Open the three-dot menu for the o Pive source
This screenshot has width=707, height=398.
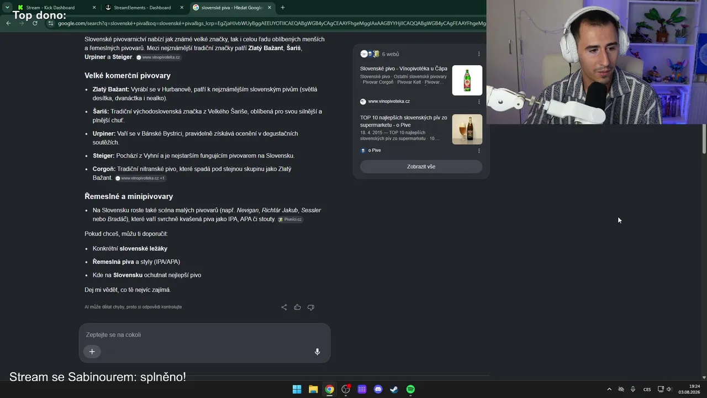[x=479, y=150]
